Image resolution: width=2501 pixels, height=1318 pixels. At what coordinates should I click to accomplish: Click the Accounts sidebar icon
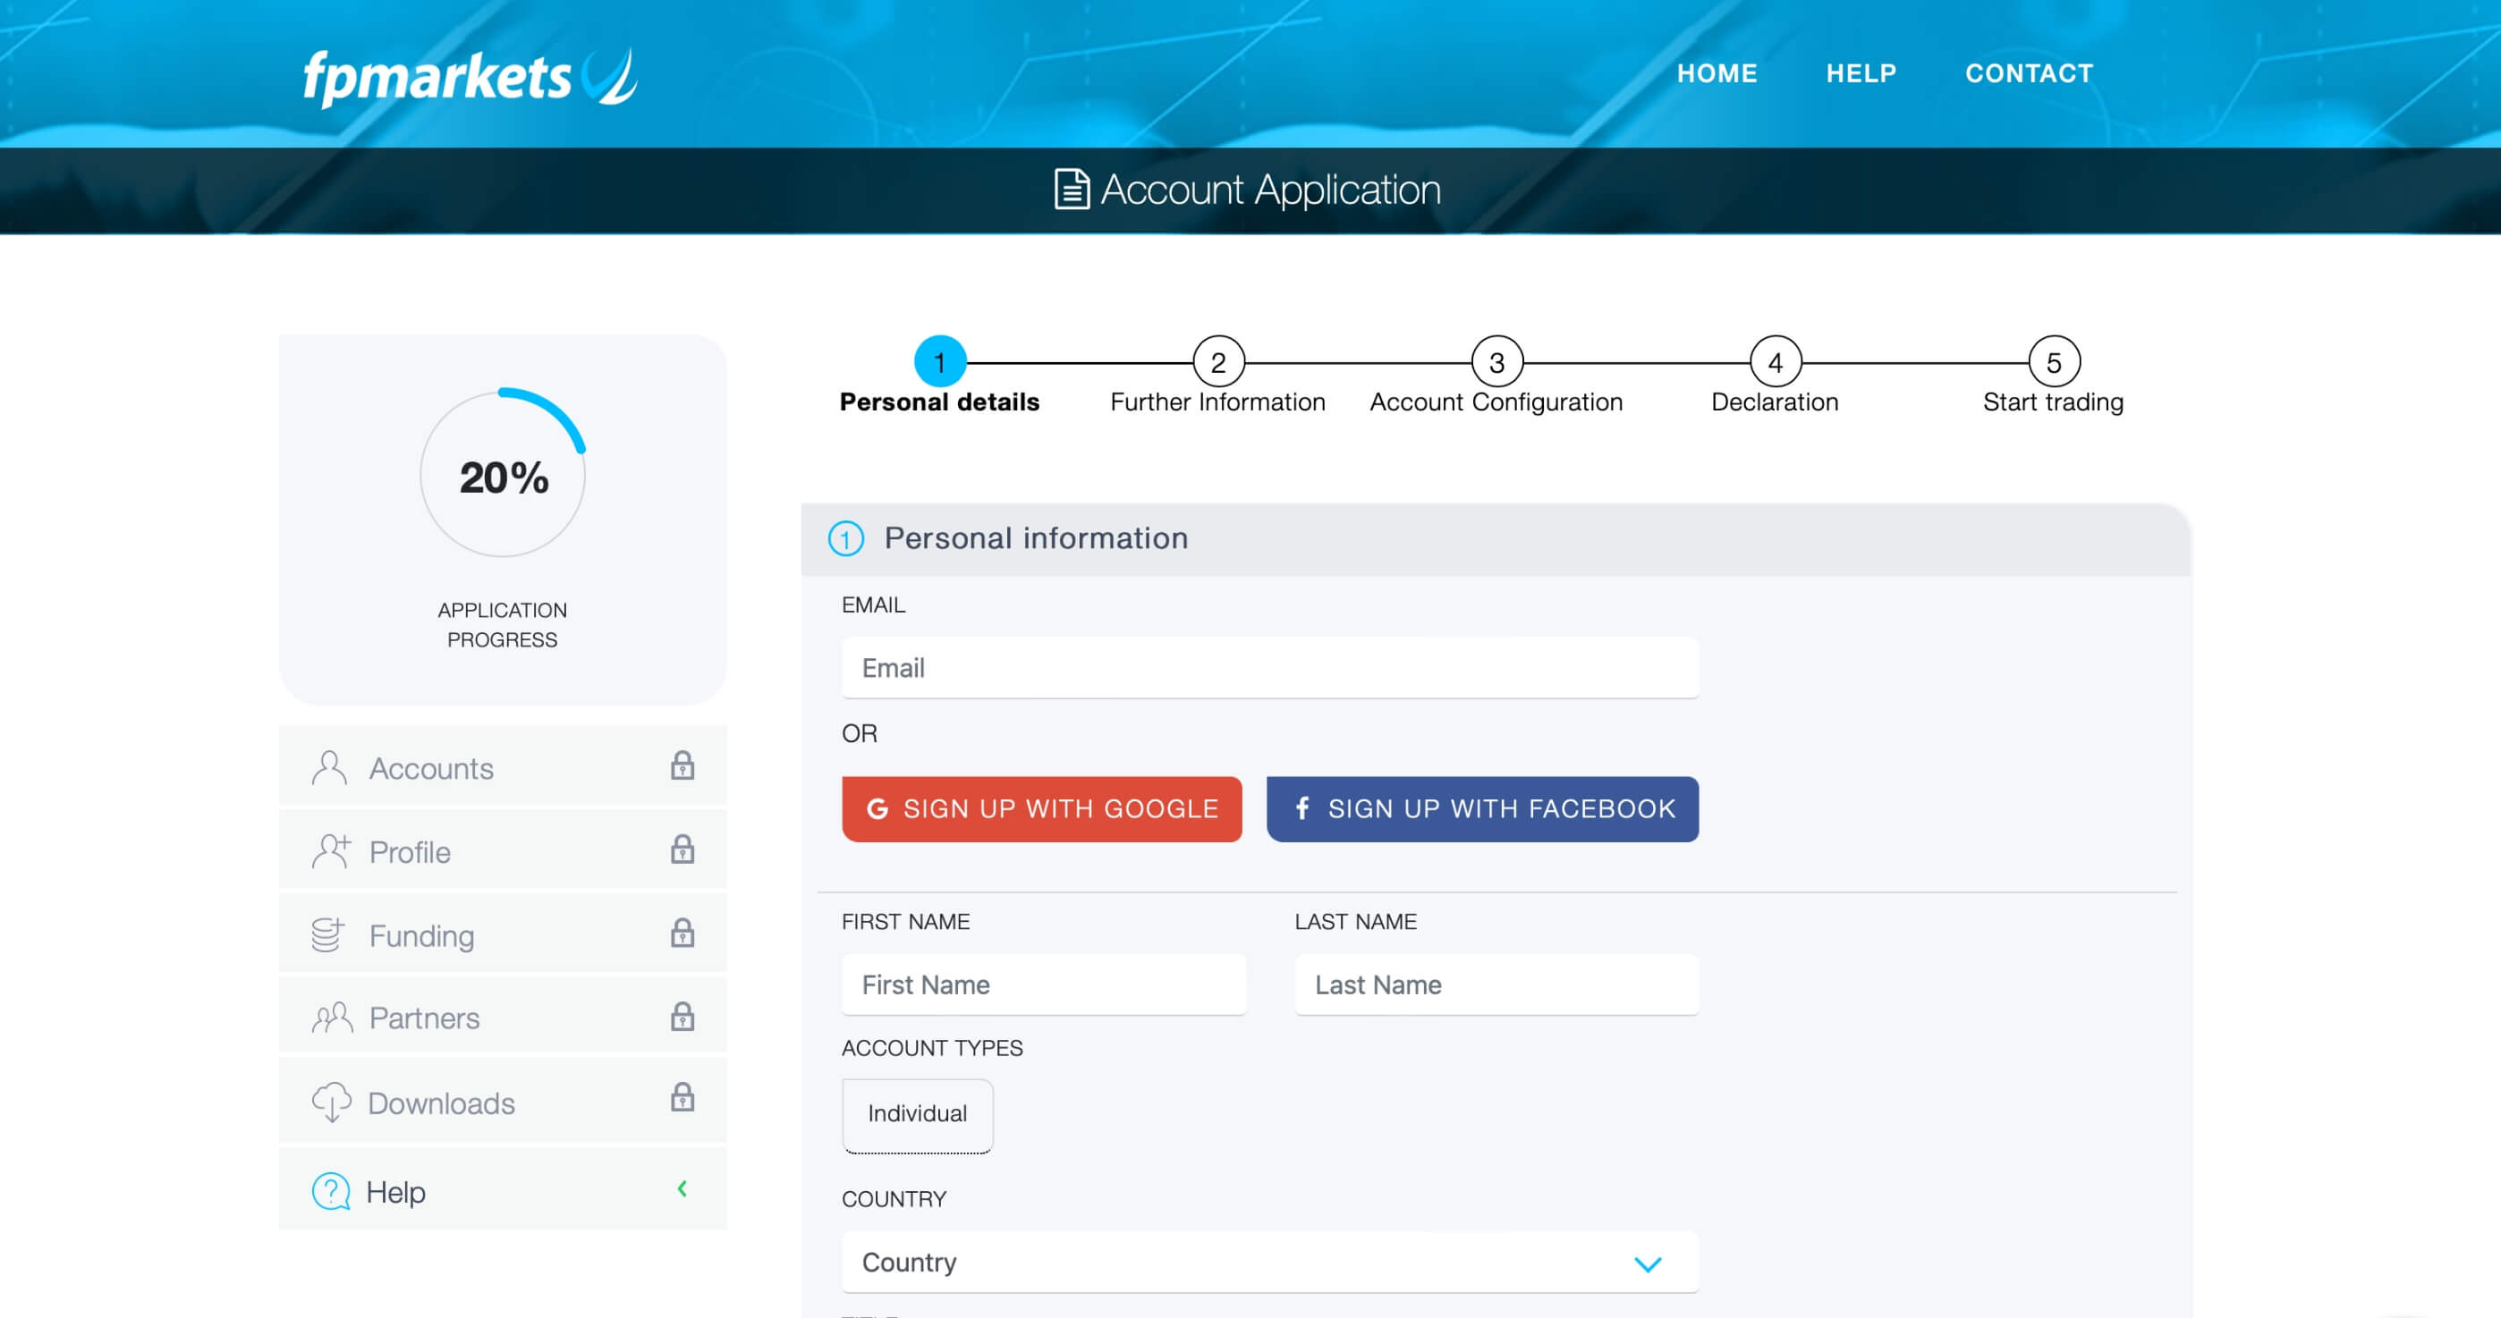(329, 767)
